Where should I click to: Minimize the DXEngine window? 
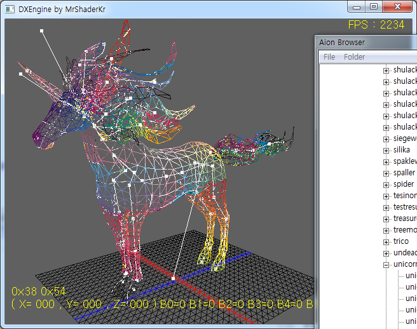357,6
